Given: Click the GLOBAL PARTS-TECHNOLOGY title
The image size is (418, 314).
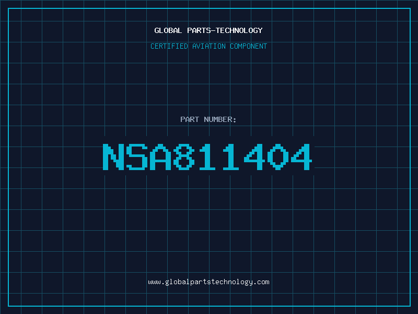Looking at the screenshot, I should 208,30.
